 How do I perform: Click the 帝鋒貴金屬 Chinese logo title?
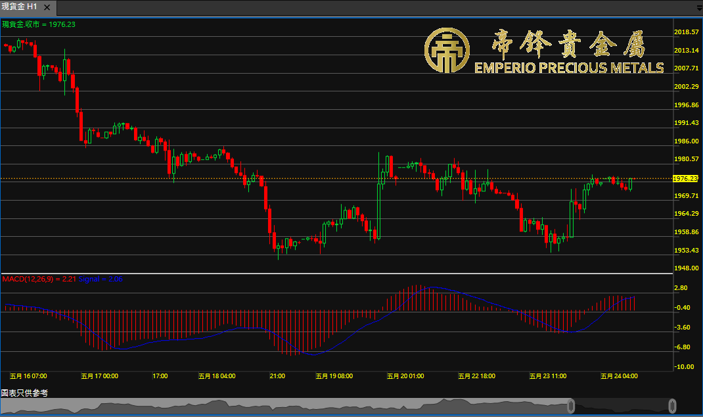569,44
